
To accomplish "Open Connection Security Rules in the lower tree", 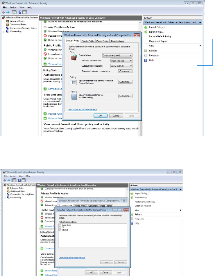I will click(22, 194).
